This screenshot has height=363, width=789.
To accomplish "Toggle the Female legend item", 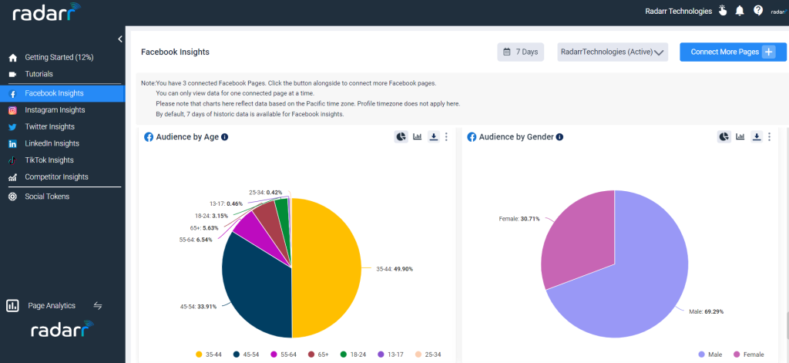I will [x=748, y=355].
